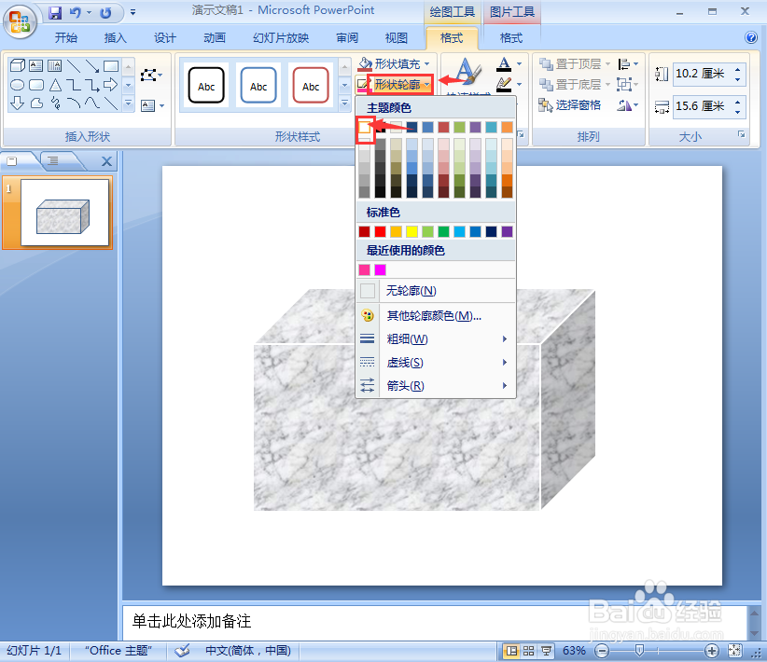The width and height of the screenshot is (767, 662).
Task: Open the Selection Pane
Action: coord(570,105)
